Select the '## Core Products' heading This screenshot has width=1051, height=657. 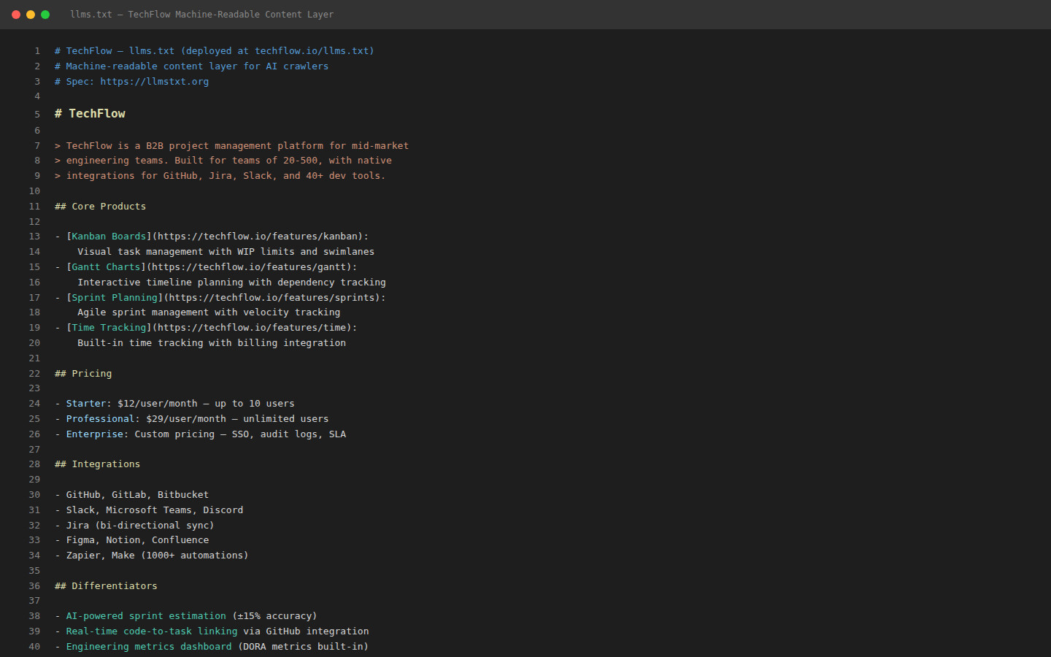(100, 207)
